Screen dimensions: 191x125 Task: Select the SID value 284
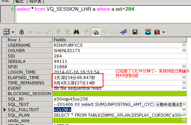[x=58, y=56]
